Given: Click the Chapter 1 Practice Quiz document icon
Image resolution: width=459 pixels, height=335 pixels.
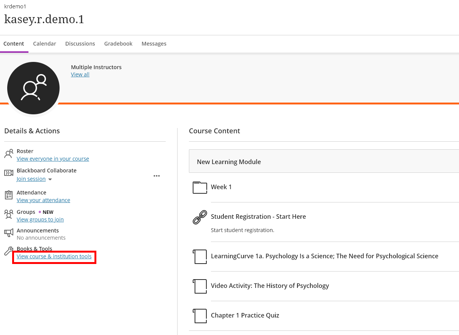Looking at the screenshot, I should click(x=200, y=316).
